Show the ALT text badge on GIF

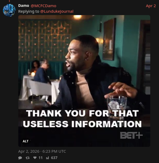(25, 141)
